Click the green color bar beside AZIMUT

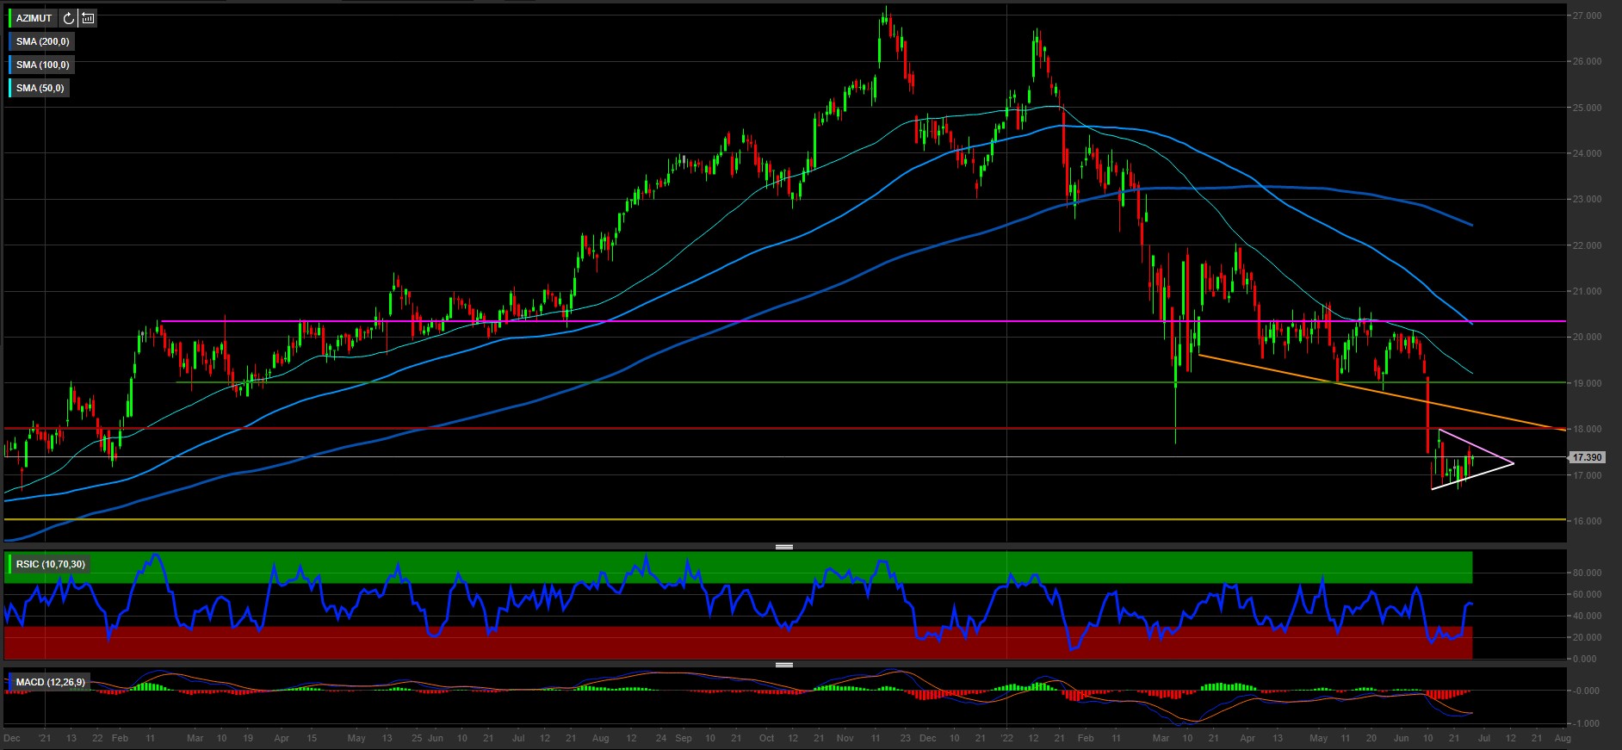point(10,18)
